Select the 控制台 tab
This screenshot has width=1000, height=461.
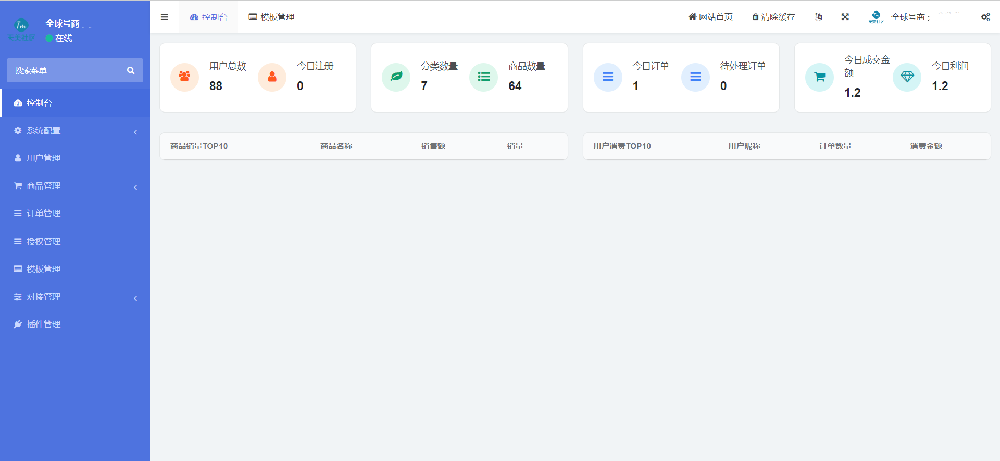click(x=208, y=17)
